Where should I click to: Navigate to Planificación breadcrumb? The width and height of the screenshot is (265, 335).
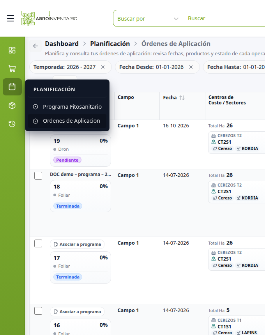[110, 44]
